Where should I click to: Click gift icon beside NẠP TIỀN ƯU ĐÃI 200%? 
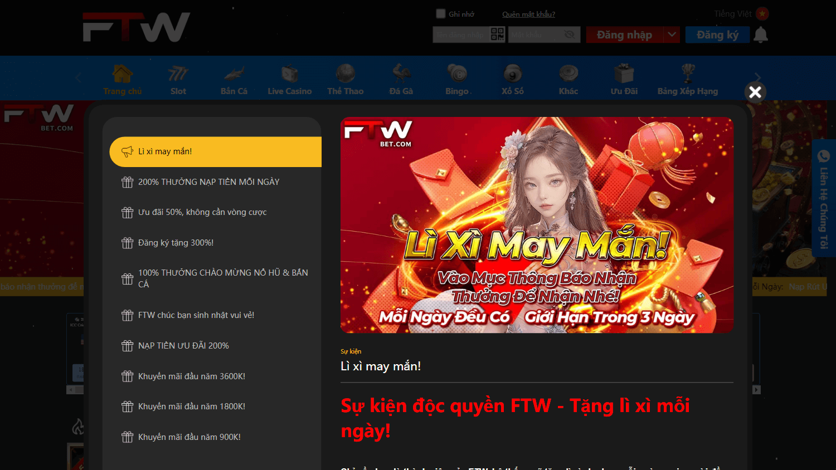(x=128, y=346)
